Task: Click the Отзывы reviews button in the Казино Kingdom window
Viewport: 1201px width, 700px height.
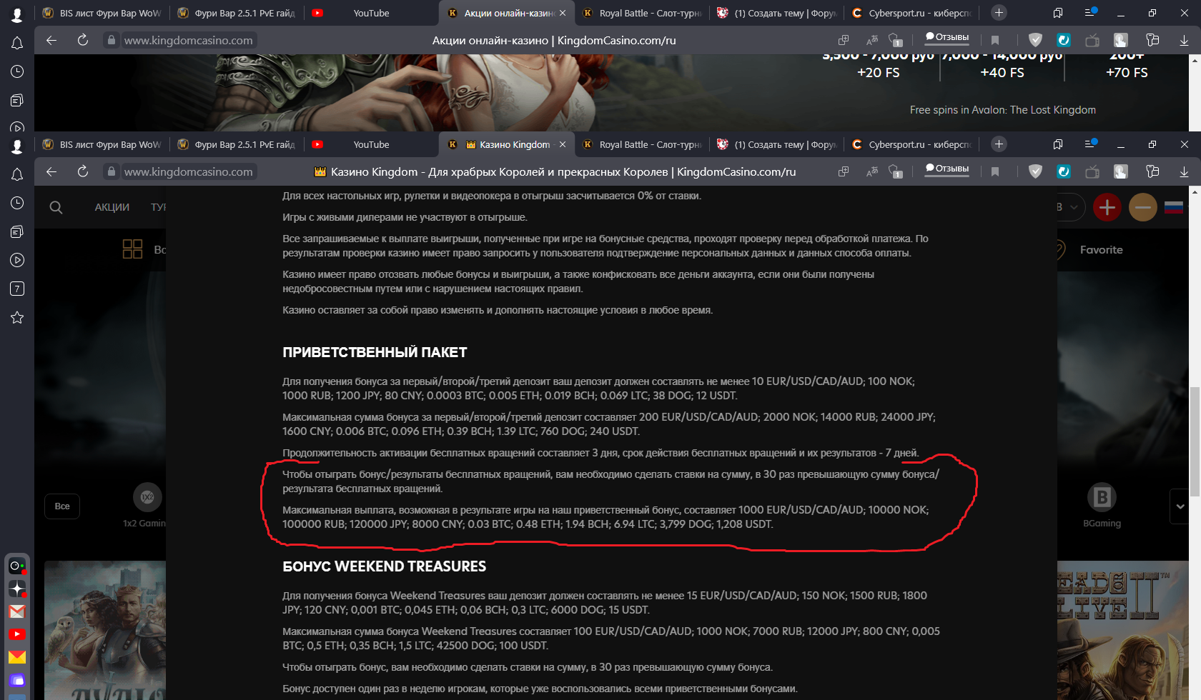Action: (x=947, y=169)
